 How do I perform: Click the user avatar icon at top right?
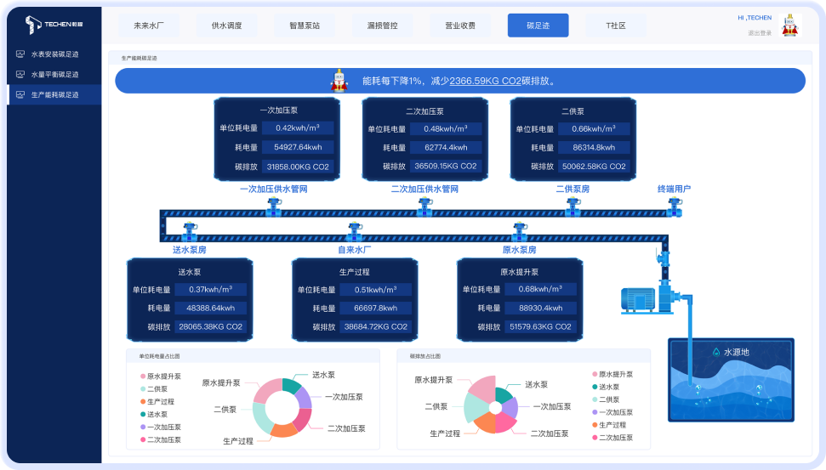pos(791,25)
